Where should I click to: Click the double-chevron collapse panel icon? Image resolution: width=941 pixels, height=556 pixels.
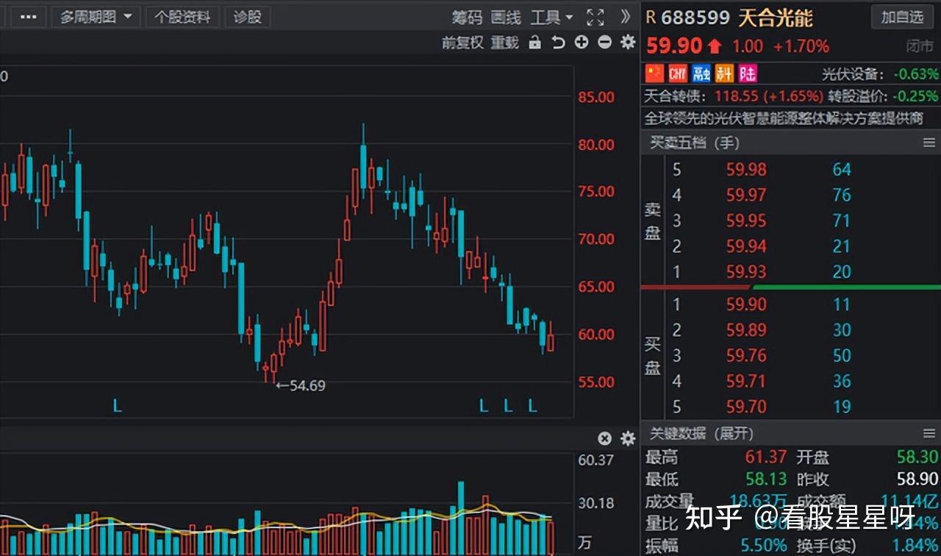point(625,16)
